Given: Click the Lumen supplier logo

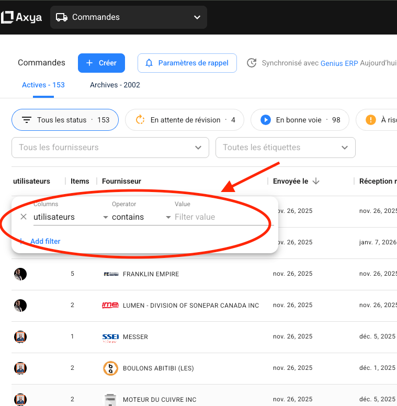Looking at the screenshot, I should [110, 306].
